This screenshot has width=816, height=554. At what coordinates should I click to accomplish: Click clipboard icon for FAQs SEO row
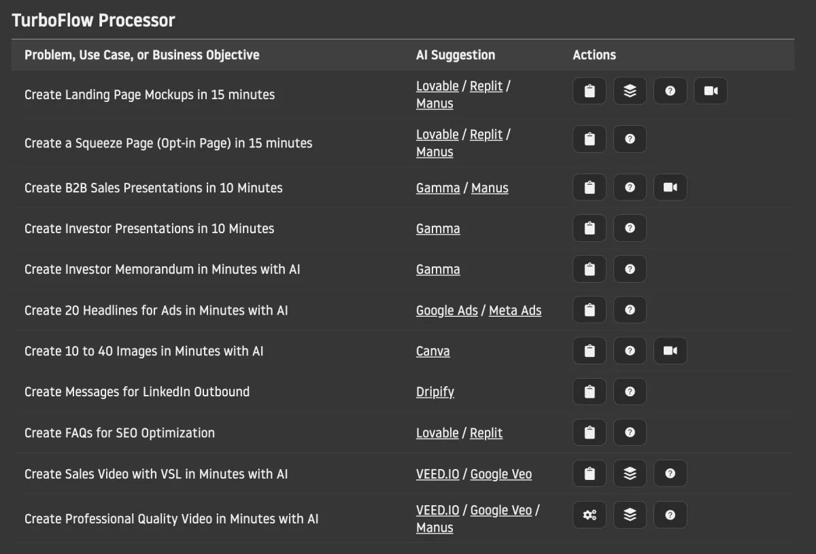coord(590,432)
